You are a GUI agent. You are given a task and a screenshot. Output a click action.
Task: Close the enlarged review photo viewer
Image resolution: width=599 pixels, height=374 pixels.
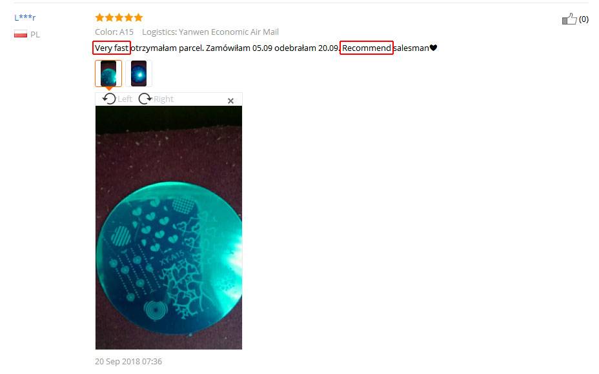[230, 101]
